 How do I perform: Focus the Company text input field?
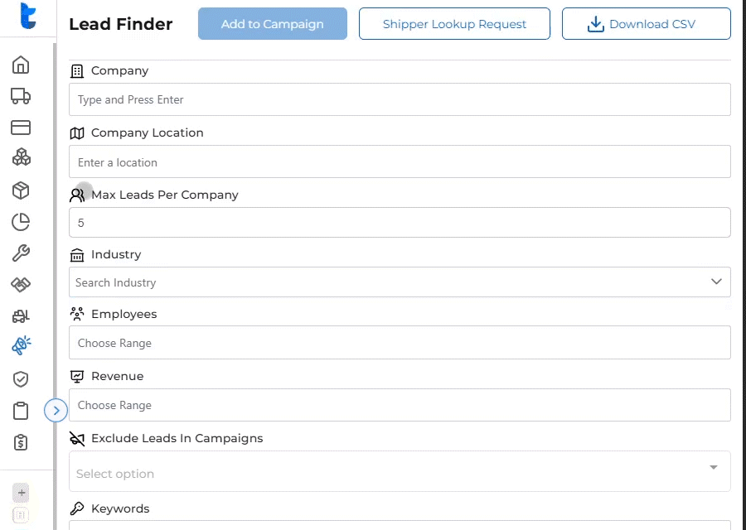[400, 99]
